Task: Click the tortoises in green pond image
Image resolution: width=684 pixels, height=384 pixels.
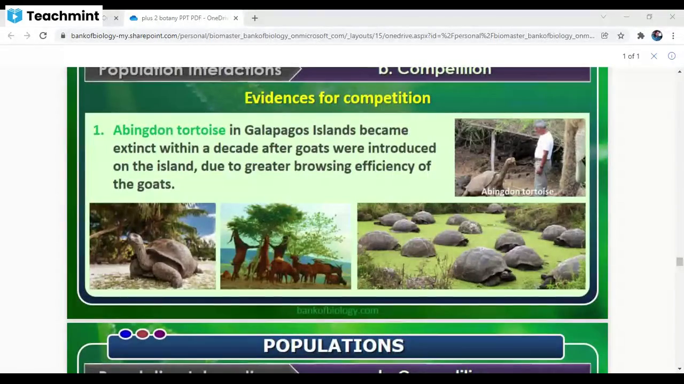Action: (x=471, y=246)
